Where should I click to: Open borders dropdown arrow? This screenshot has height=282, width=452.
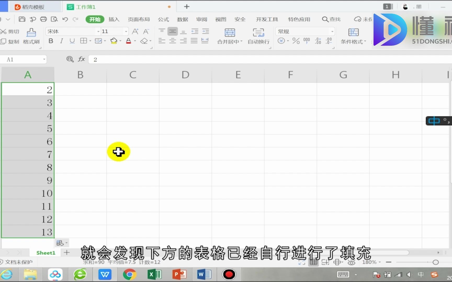(90, 41)
